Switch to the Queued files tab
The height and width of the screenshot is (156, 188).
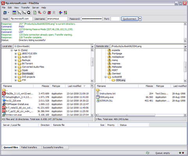pos(11,147)
